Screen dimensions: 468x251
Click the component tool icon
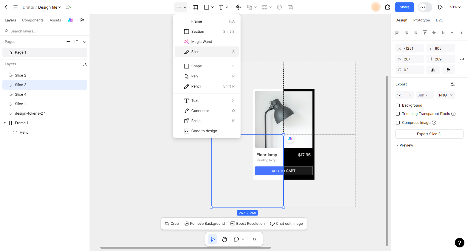(238, 7)
